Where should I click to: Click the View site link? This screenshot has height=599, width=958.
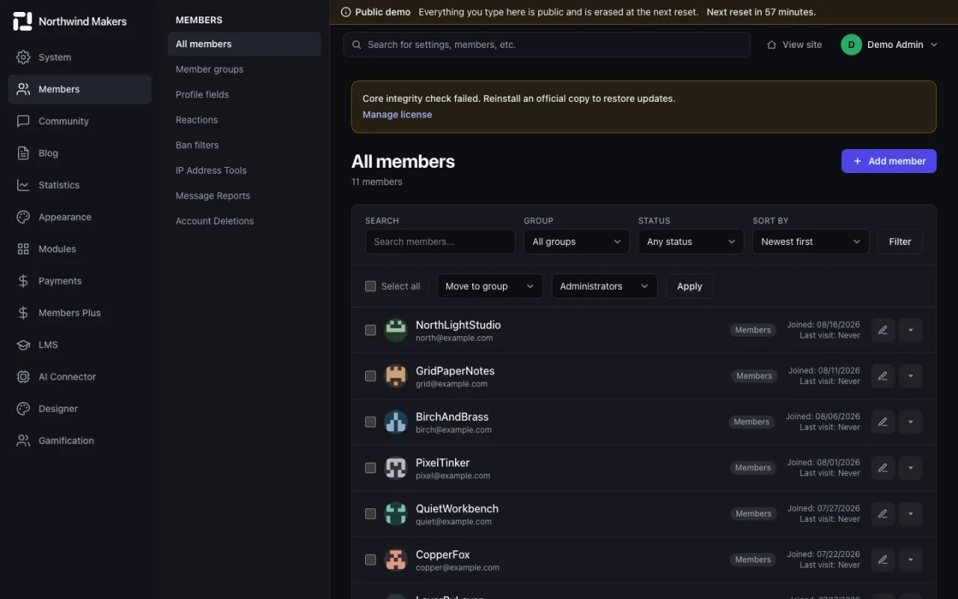pyautogui.click(x=794, y=45)
